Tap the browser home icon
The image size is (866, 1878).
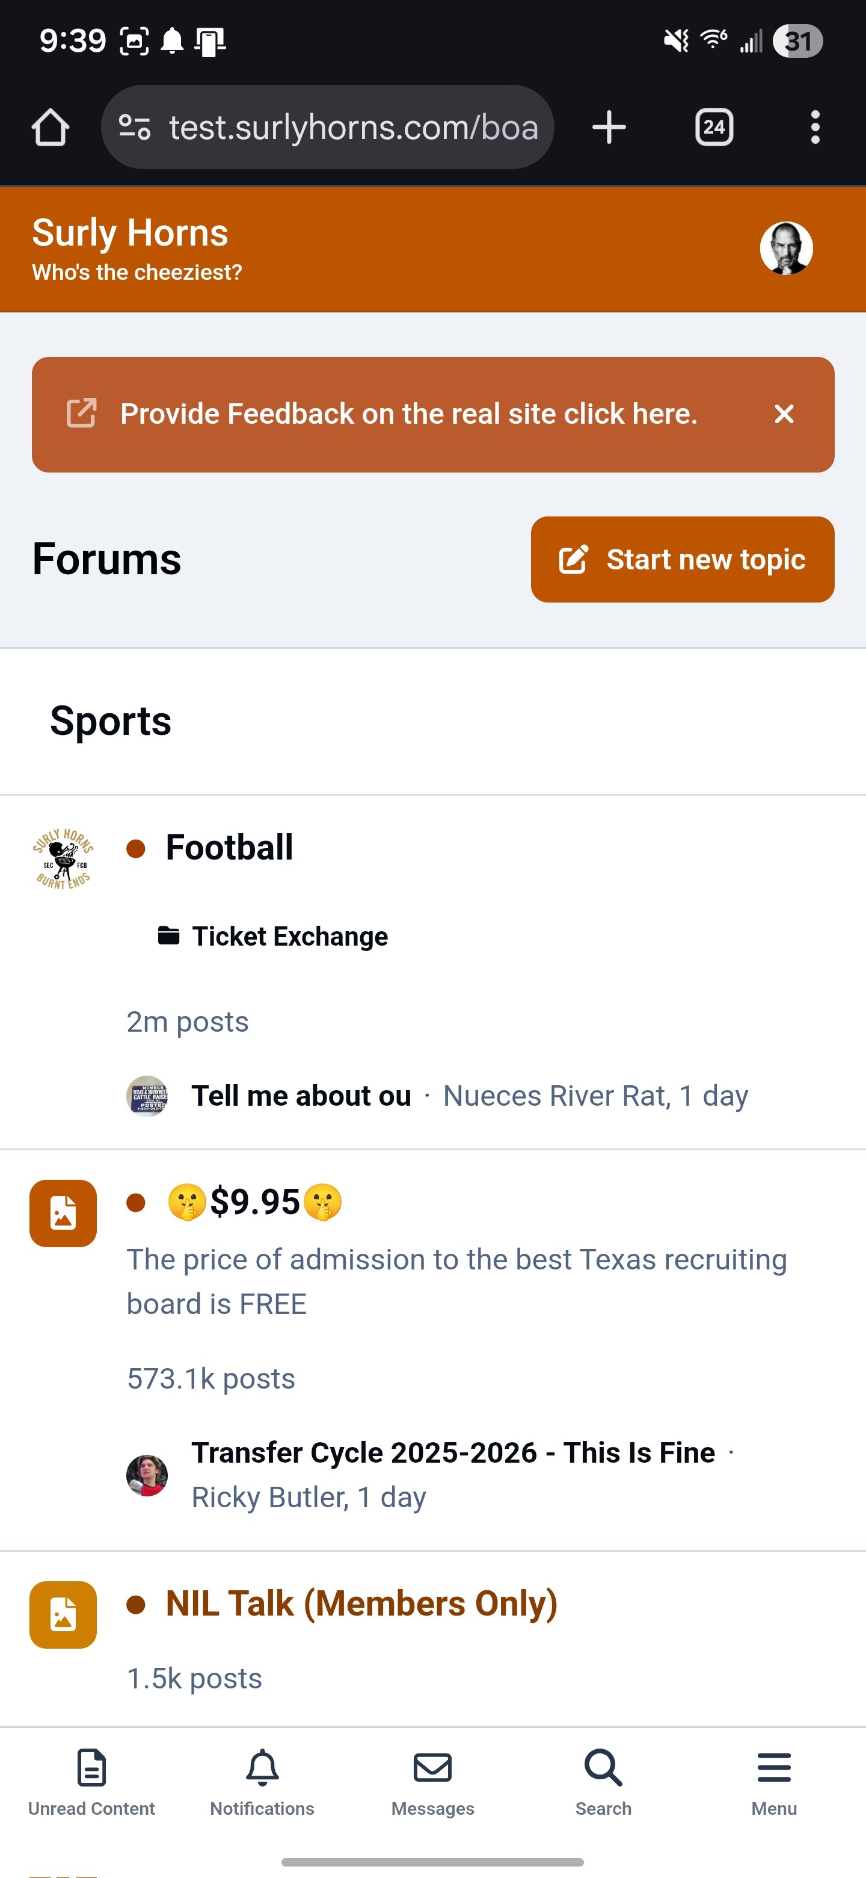[51, 128]
